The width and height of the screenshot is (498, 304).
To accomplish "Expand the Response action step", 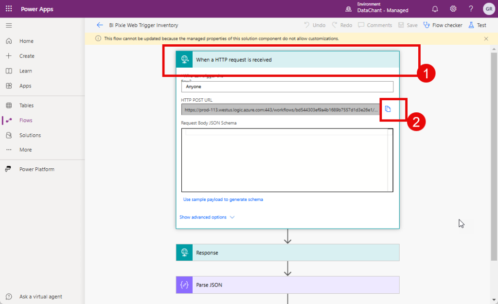I will pos(287,253).
